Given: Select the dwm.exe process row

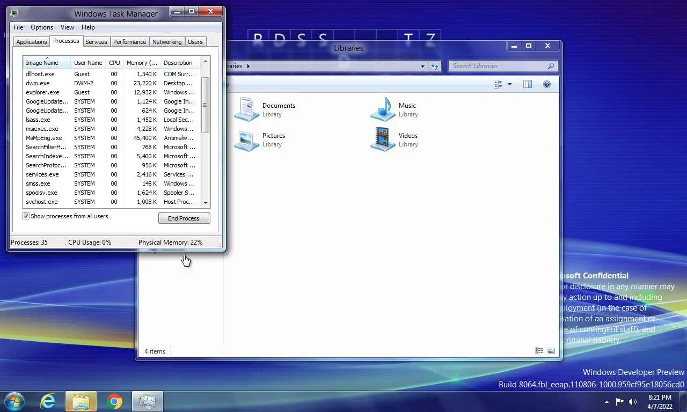Looking at the screenshot, I should tap(112, 83).
